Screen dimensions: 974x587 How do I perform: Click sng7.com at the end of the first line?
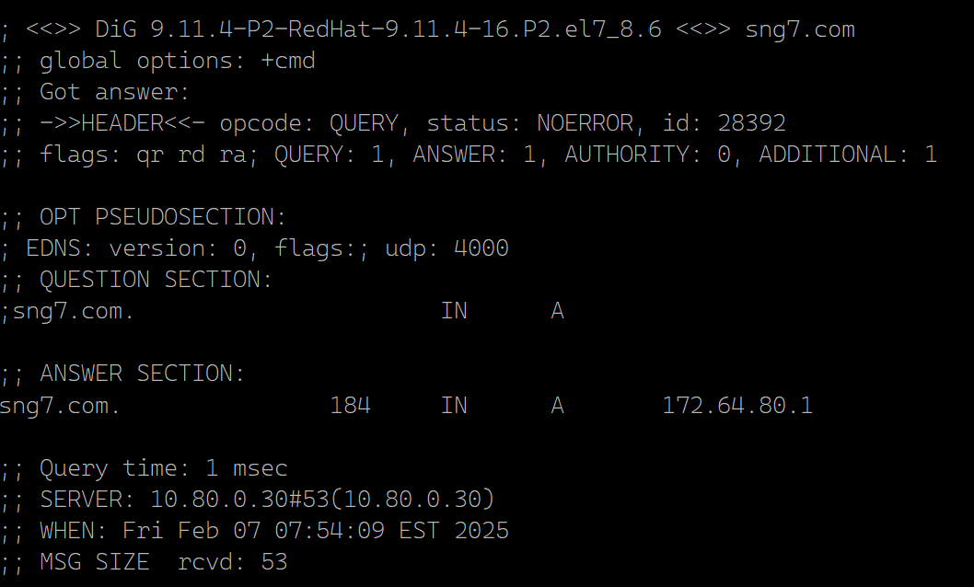800,29
